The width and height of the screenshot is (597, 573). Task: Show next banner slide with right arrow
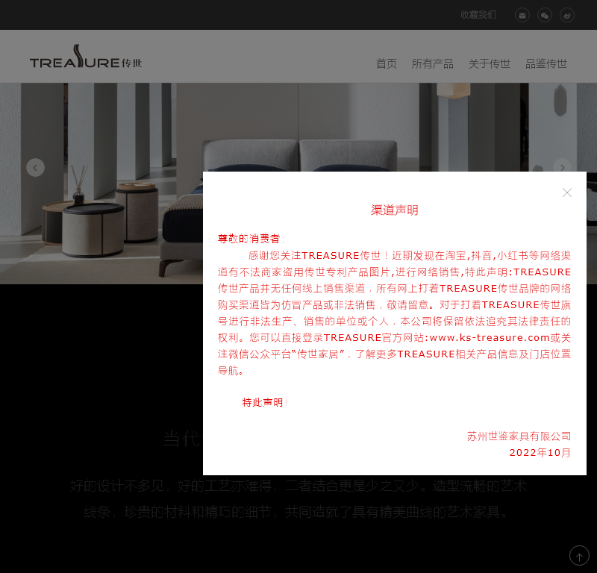(563, 167)
